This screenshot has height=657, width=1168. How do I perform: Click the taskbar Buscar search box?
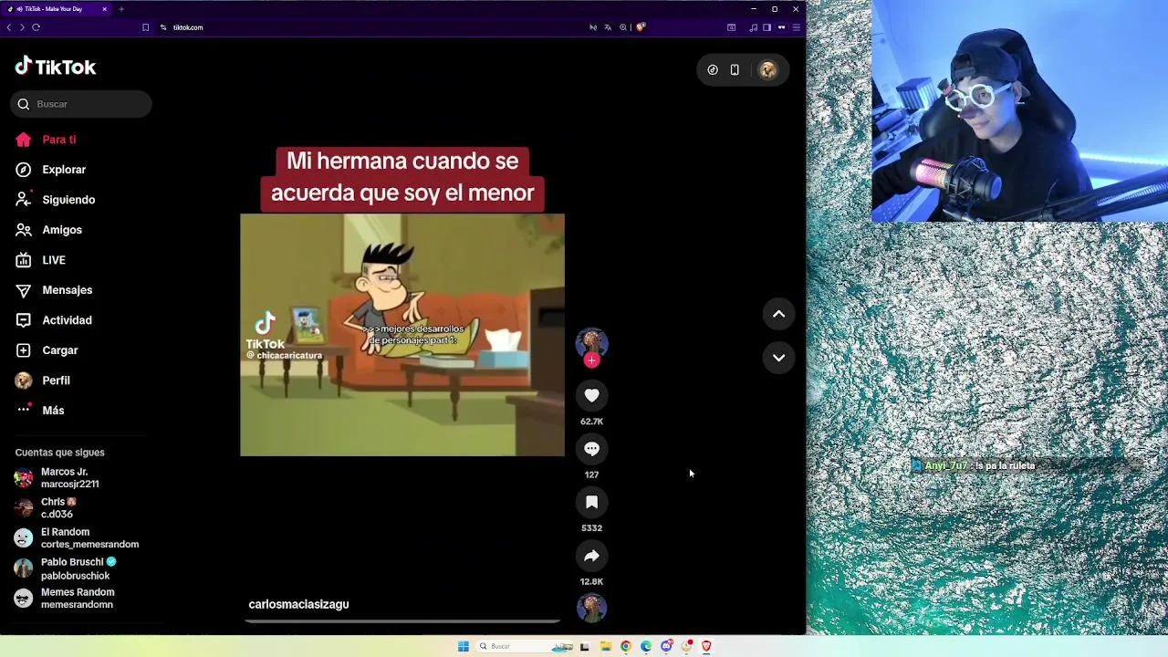525,646
